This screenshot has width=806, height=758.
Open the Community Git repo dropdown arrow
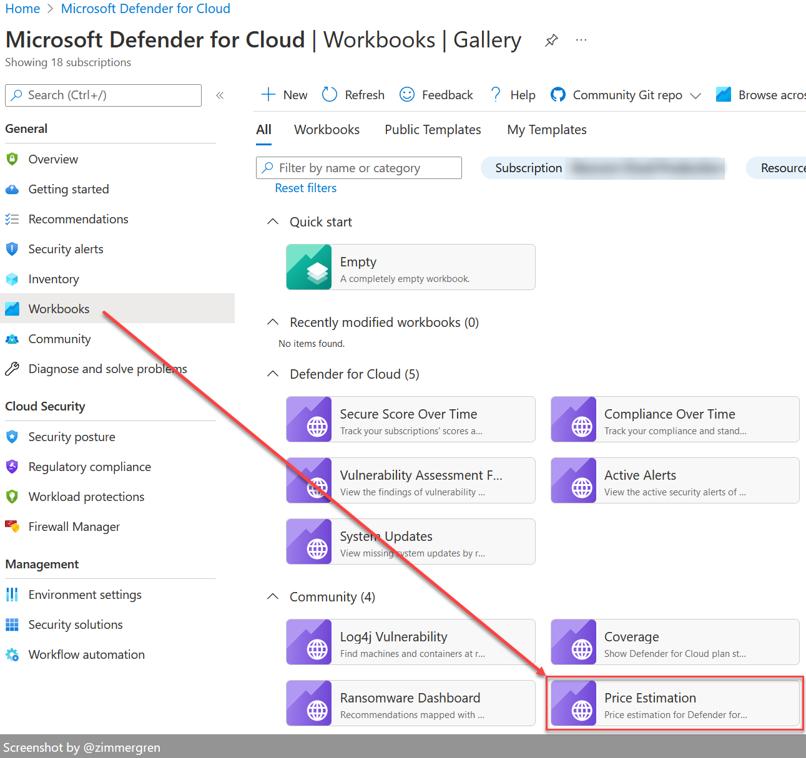point(695,95)
